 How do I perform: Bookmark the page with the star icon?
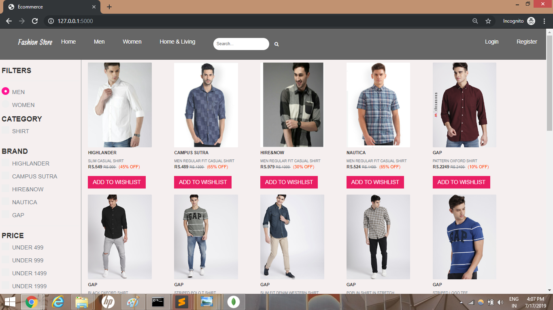(x=488, y=21)
